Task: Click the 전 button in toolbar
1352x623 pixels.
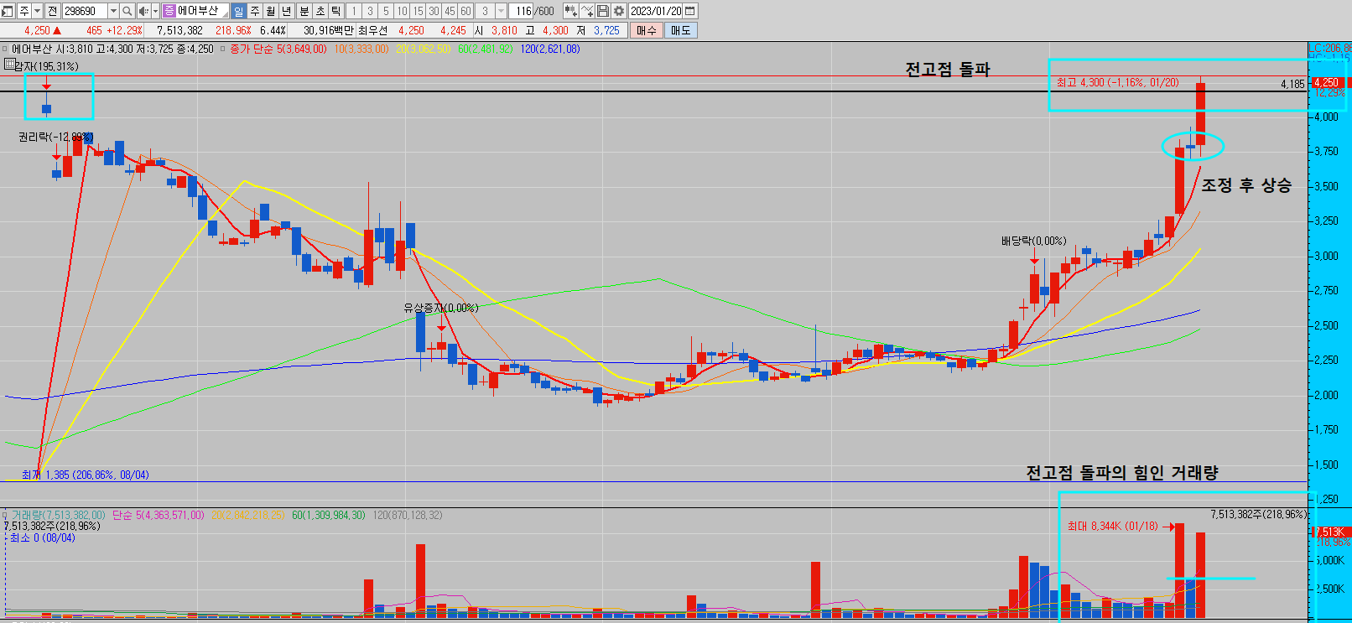Action: [52, 11]
